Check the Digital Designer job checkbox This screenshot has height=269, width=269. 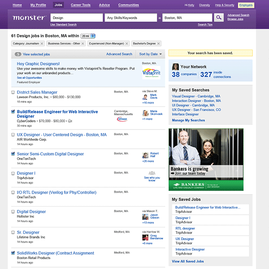coord(13,212)
